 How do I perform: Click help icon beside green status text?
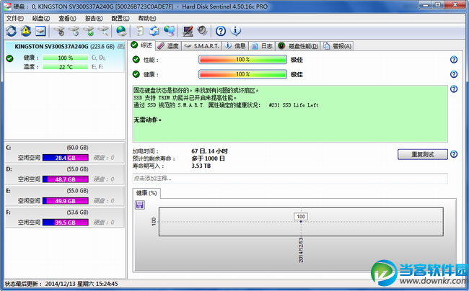coord(454,89)
